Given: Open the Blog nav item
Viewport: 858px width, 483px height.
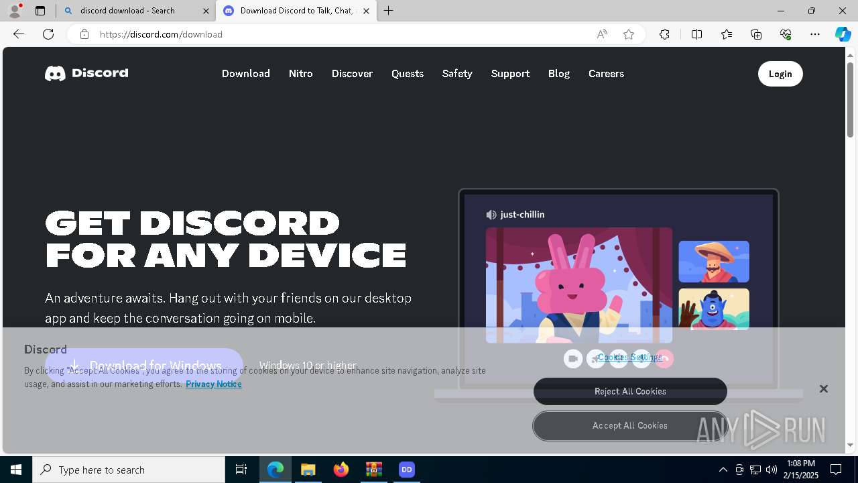Looking at the screenshot, I should coord(559,74).
